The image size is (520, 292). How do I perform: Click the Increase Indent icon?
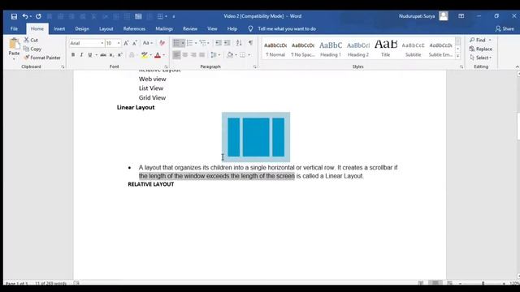(227, 43)
